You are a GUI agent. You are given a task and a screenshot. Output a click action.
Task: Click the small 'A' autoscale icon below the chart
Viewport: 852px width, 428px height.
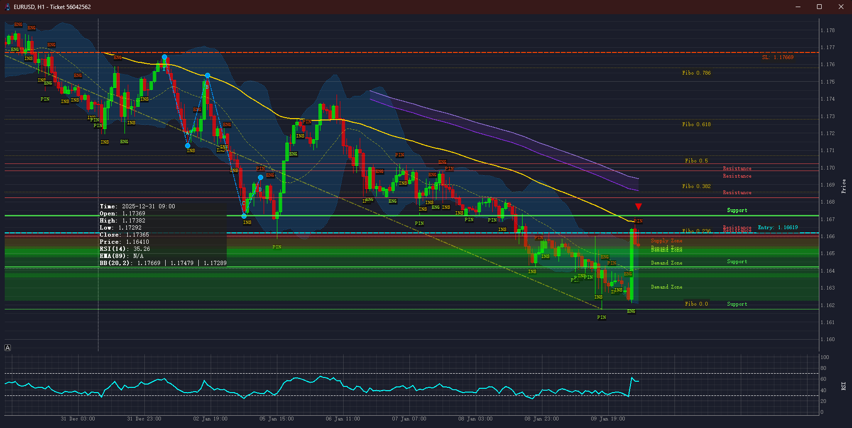coord(8,348)
